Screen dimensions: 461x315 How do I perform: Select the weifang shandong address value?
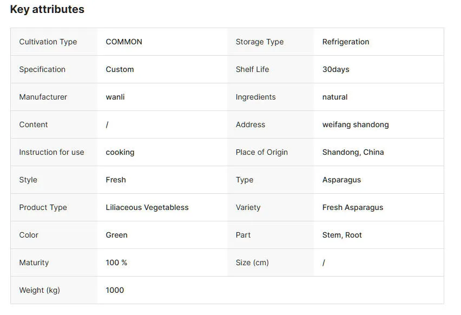click(x=355, y=124)
